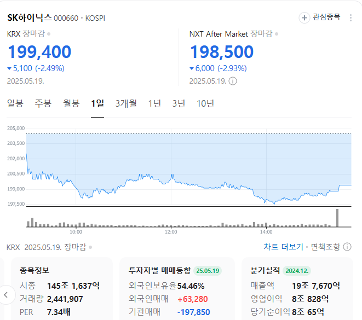Click NXT After Market 장마감 label
Viewport: 362px width, 320px height.
(x=231, y=34)
